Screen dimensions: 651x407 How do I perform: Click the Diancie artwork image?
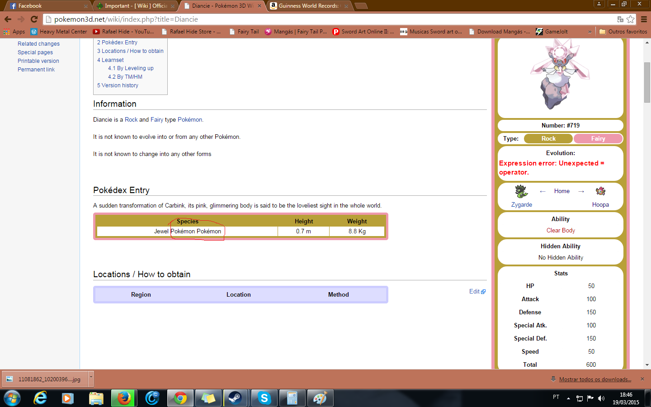(560, 74)
